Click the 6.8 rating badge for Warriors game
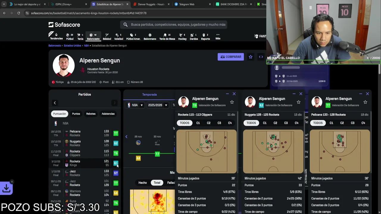The image size is (381, 214). point(116,193)
